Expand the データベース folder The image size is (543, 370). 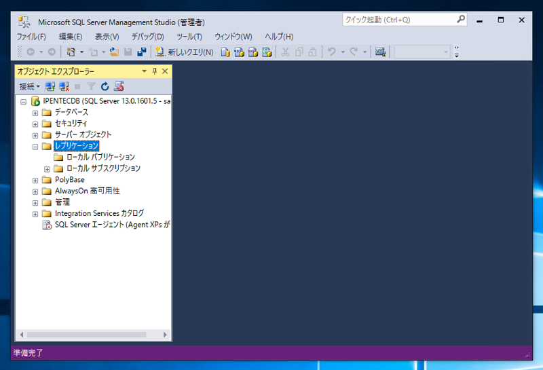[x=35, y=113]
